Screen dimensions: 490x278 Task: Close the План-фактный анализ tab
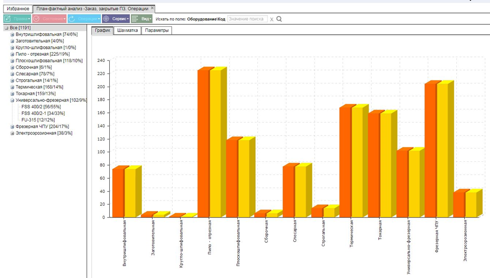(x=152, y=8)
